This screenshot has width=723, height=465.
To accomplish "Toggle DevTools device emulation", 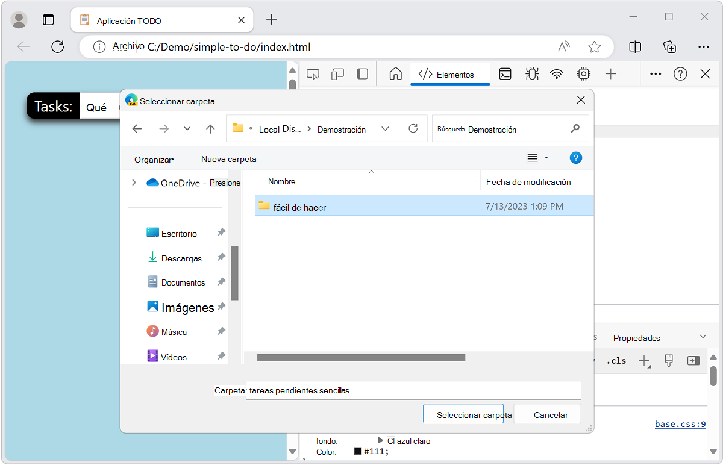I will coord(337,74).
